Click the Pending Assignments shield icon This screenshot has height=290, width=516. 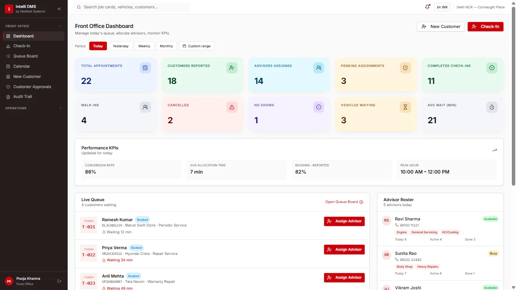[x=405, y=68]
